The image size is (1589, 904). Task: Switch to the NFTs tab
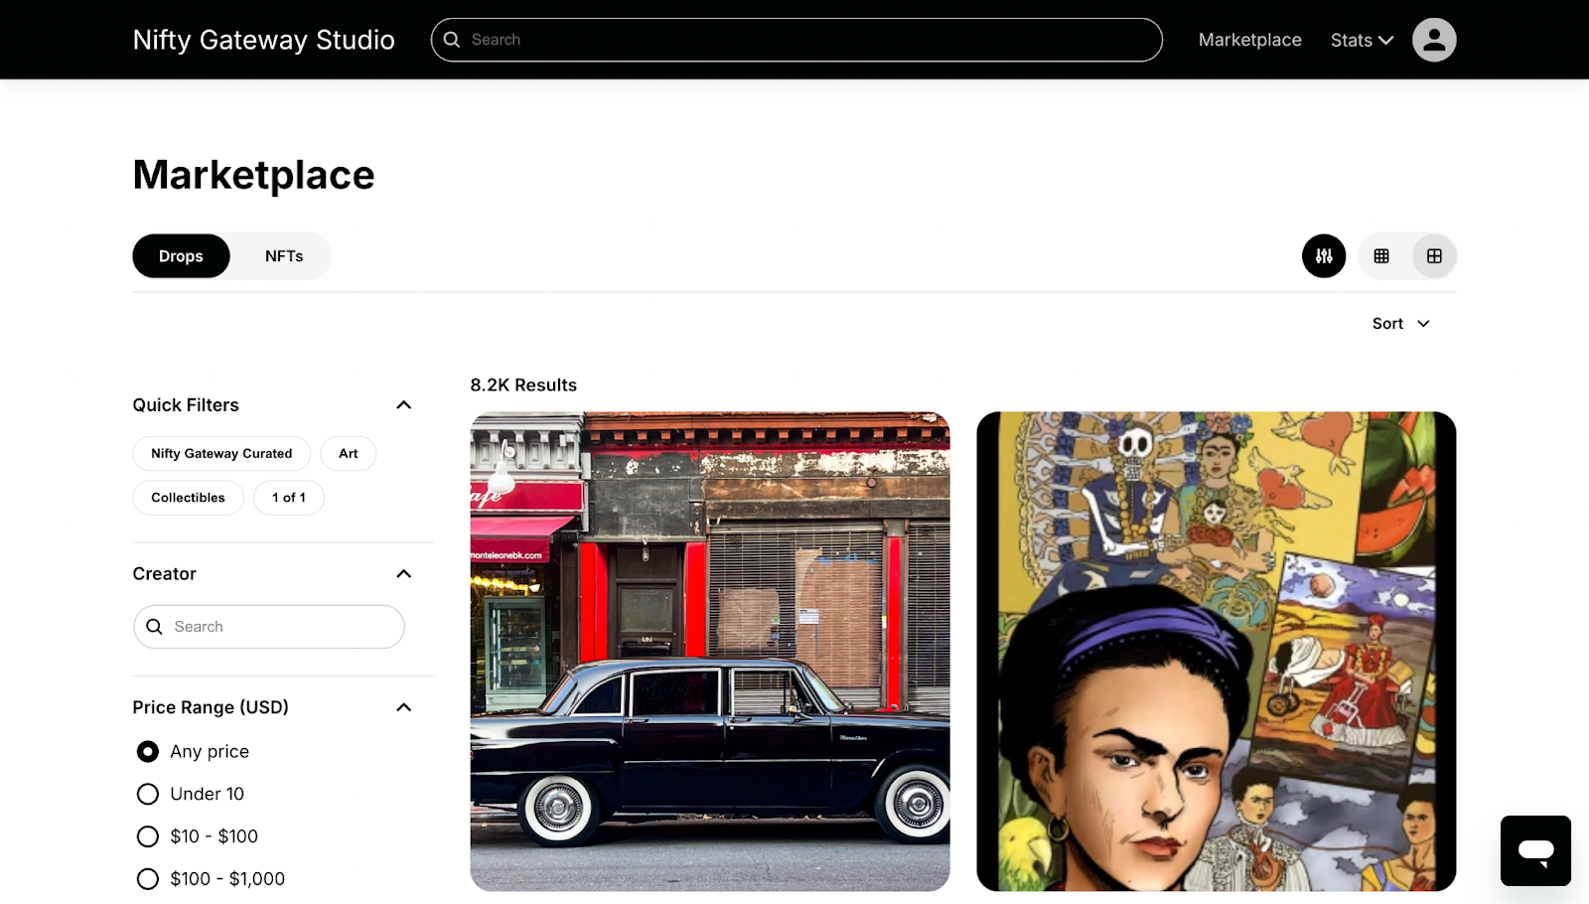pos(284,256)
